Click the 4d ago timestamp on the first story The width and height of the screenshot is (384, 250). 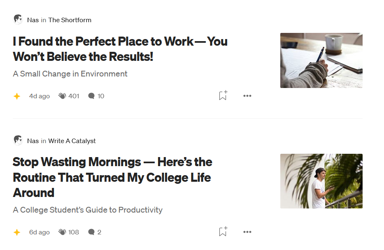(x=39, y=96)
